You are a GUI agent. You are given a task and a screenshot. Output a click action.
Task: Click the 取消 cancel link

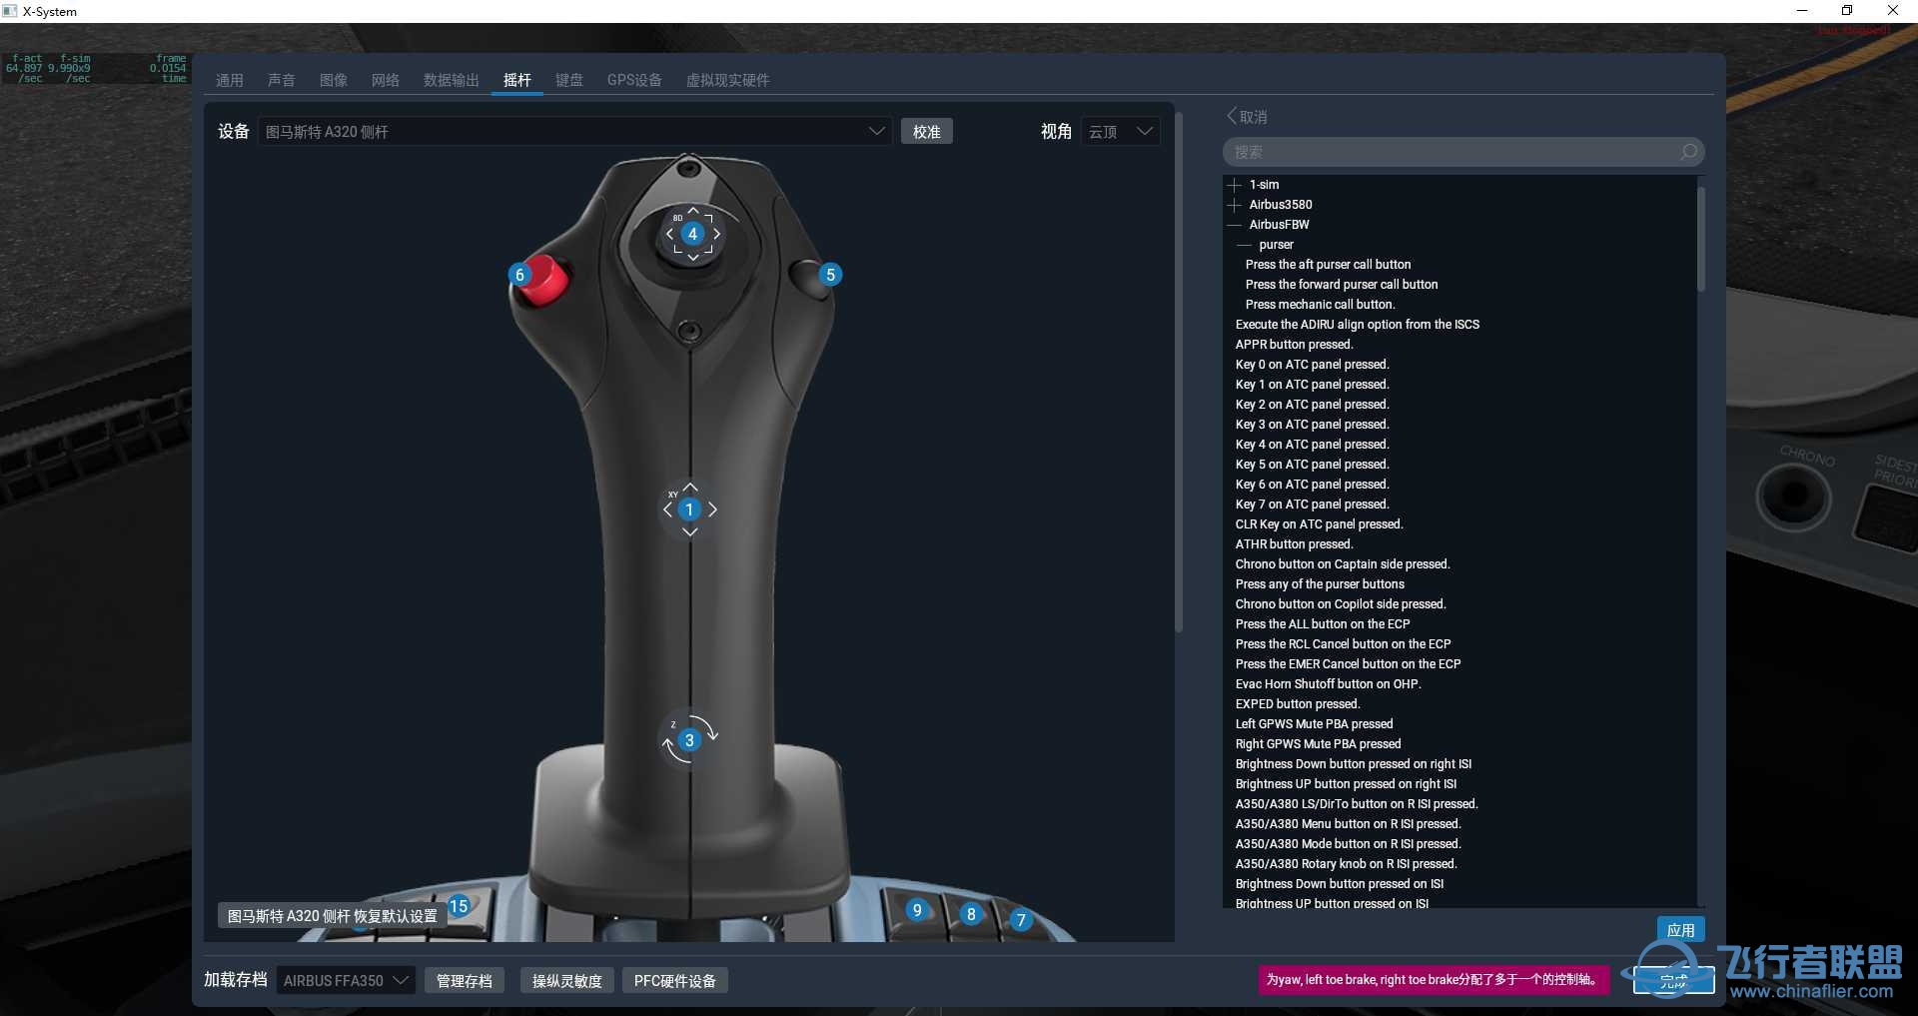pyautogui.click(x=1254, y=117)
